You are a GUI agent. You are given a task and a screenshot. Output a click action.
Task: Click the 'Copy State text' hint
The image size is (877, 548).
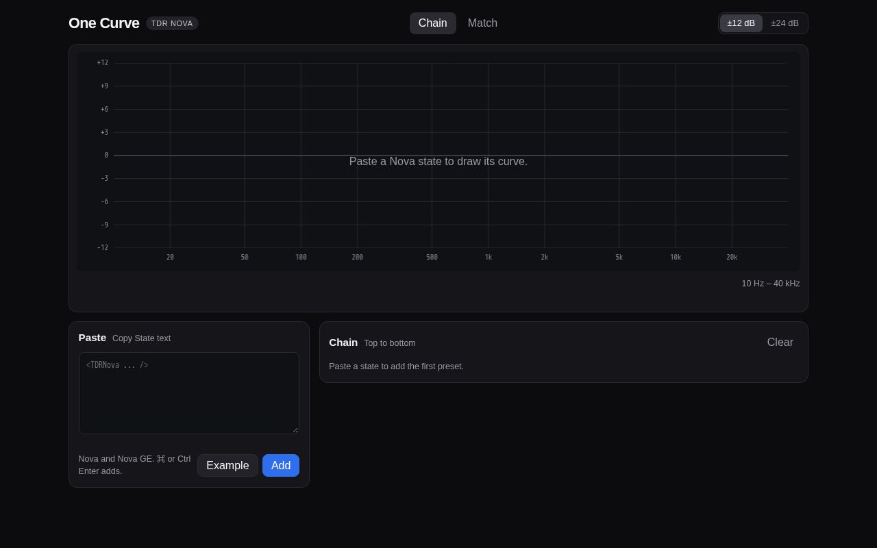(x=141, y=338)
